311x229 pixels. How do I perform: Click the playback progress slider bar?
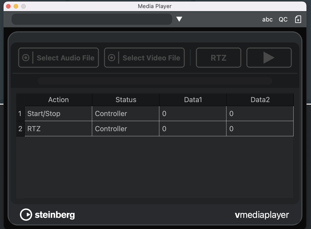pos(155,81)
